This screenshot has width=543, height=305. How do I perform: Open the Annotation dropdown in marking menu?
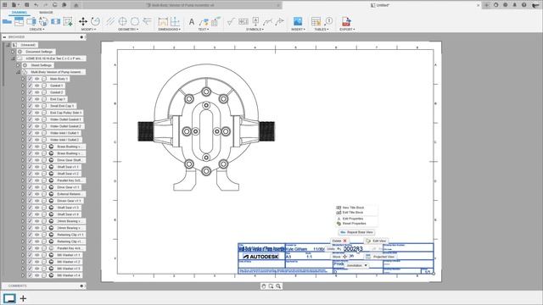click(356, 265)
